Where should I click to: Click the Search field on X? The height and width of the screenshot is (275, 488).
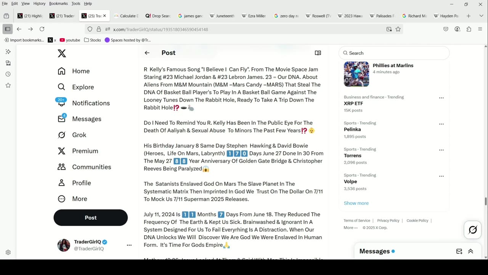tap(394, 53)
